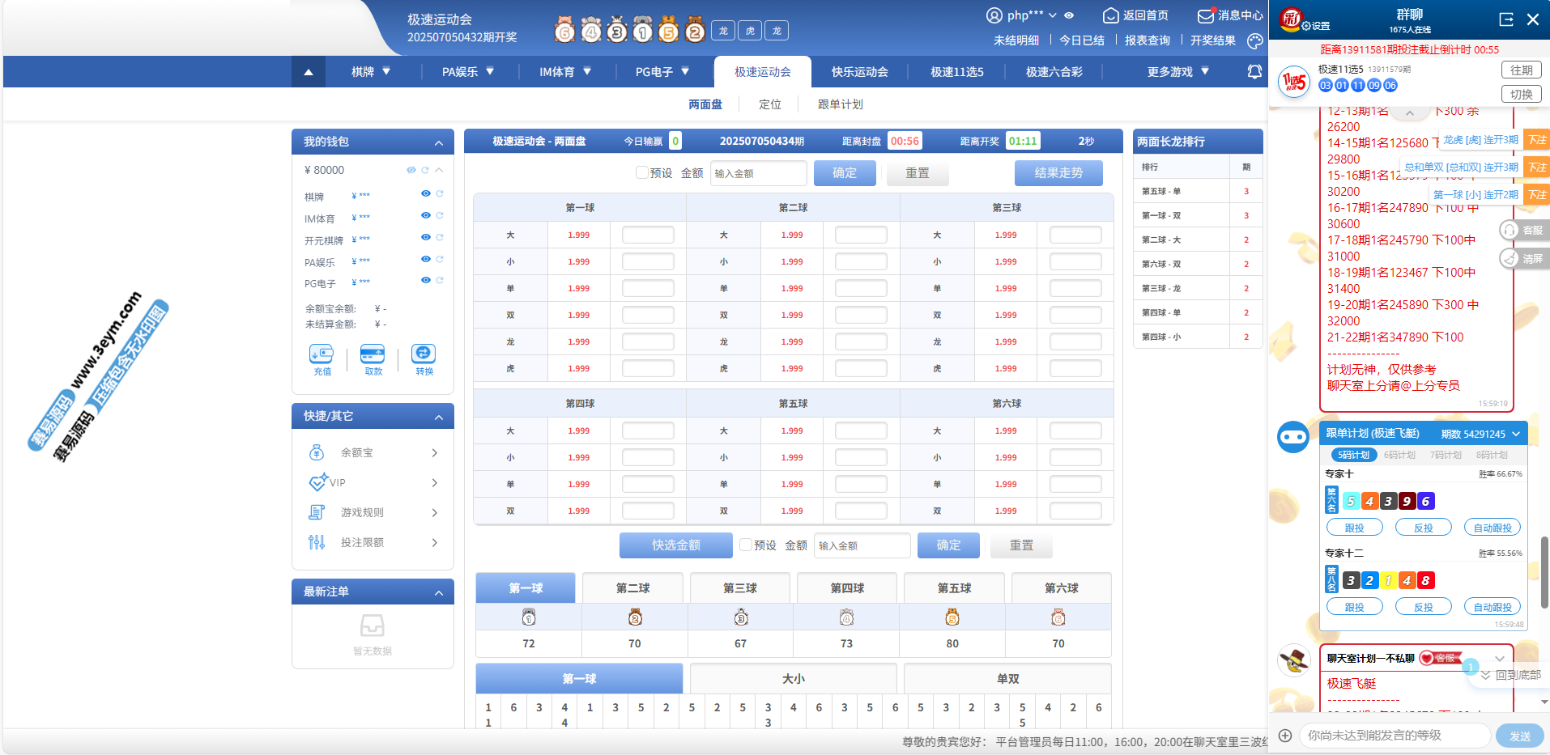Click the 客服 headset icon in chat
Screen dimensions: 1550x755
click(1510, 231)
